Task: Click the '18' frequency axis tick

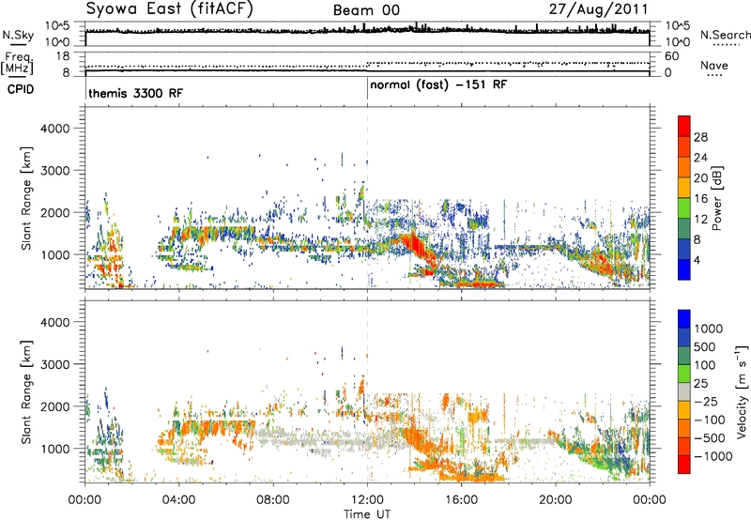Action: 63,56
